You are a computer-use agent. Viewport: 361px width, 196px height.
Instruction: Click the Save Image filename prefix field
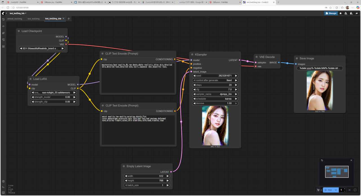(320, 68)
